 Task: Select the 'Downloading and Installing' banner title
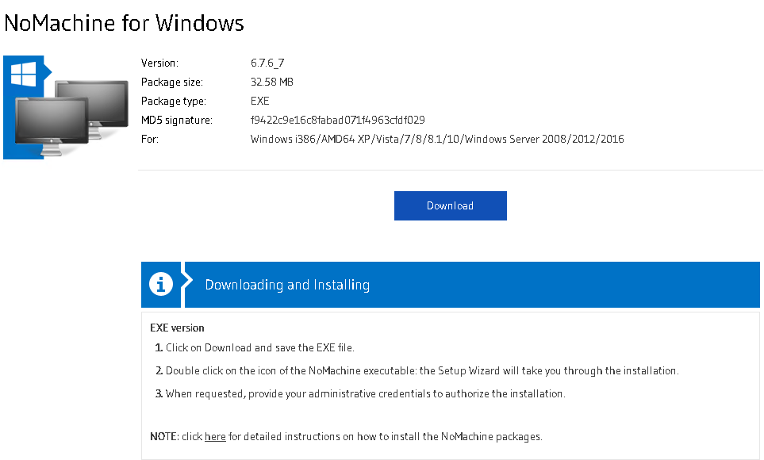coord(287,285)
